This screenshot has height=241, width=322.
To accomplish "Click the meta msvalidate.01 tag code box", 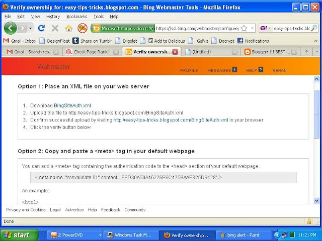I will (163, 177).
